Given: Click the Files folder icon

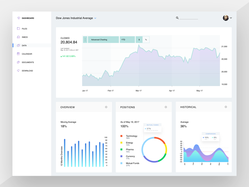Looking at the screenshot, I should (18, 29).
